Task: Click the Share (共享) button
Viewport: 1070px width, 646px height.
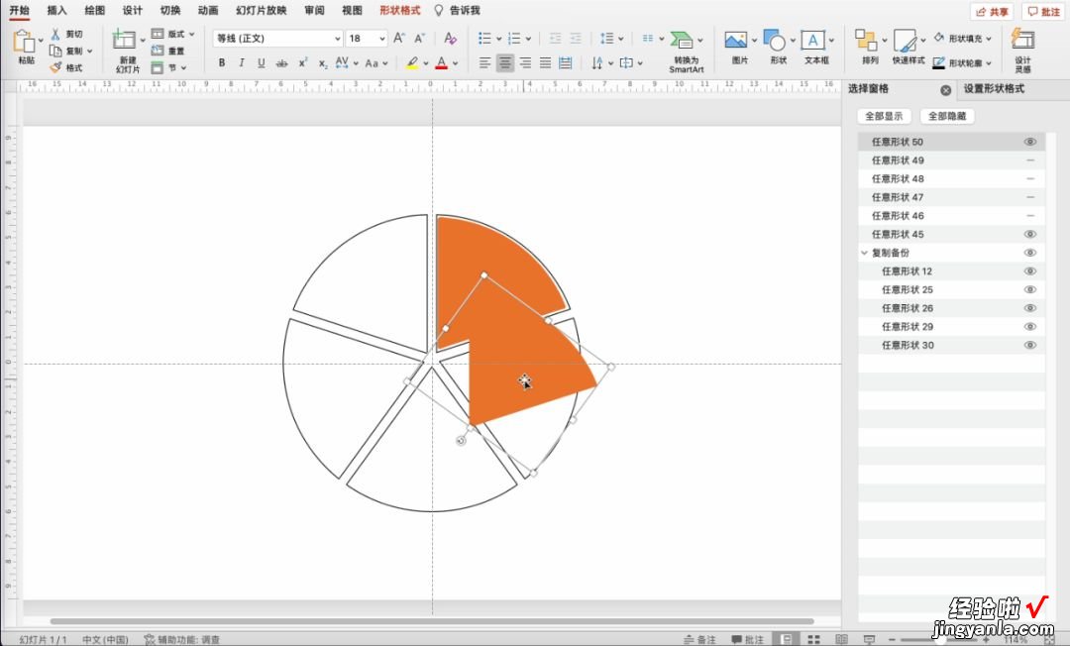Action: (x=992, y=12)
